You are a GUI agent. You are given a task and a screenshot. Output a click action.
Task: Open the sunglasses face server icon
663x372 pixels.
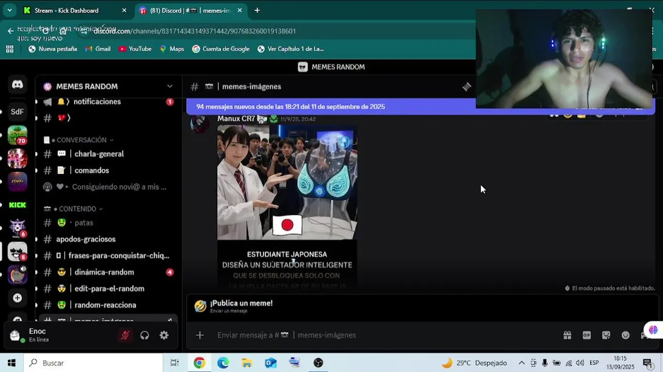pyautogui.click(x=18, y=252)
